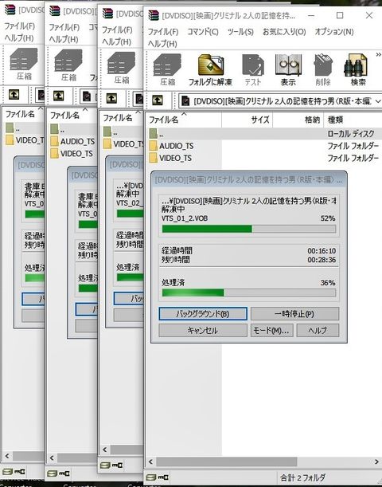382x487 pixels.
Task: Click the archive icon in front window address bar
Action: 185,100
